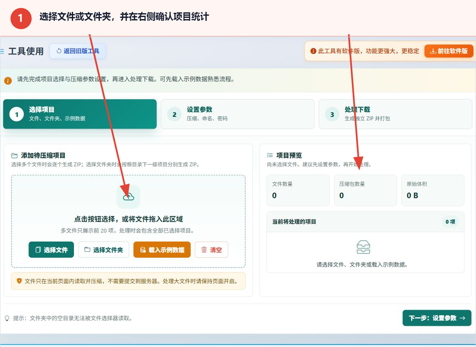Click the 项目预览 panel heading

point(289,155)
